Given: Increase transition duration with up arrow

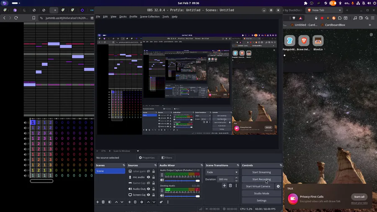Looking at the screenshot, I should (236, 178).
